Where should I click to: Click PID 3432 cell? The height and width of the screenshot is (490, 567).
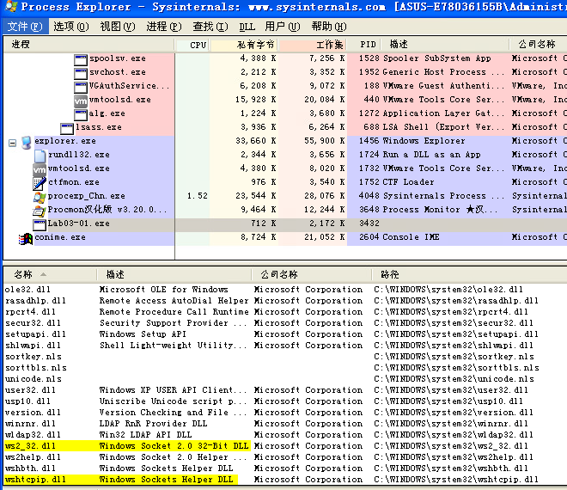tap(369, 224)
